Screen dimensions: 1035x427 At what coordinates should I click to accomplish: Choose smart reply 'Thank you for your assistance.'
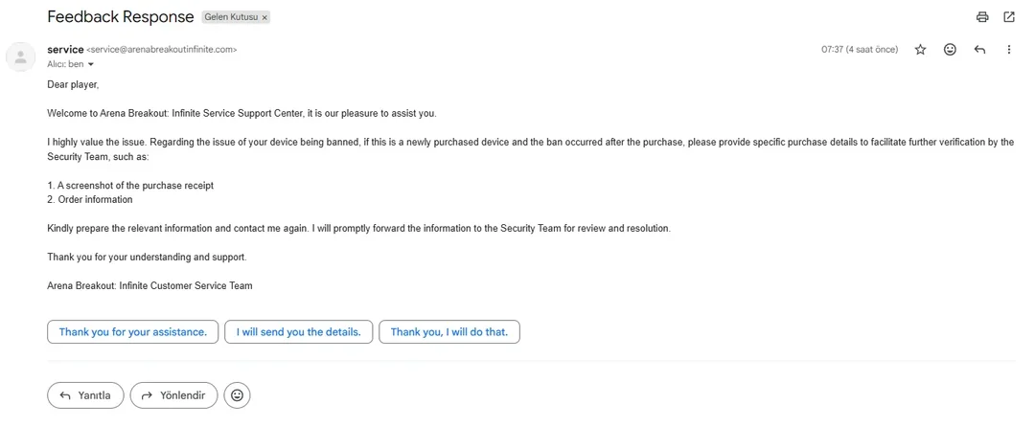pos(132,332)
